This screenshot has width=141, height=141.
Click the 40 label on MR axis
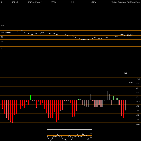(x=138, y=93)
